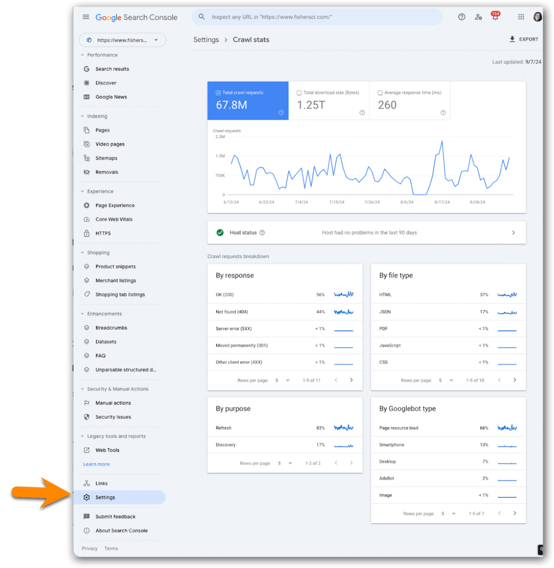Open the hamburger main menu
This screenshot has width=554, height=568.
(86, 17)
